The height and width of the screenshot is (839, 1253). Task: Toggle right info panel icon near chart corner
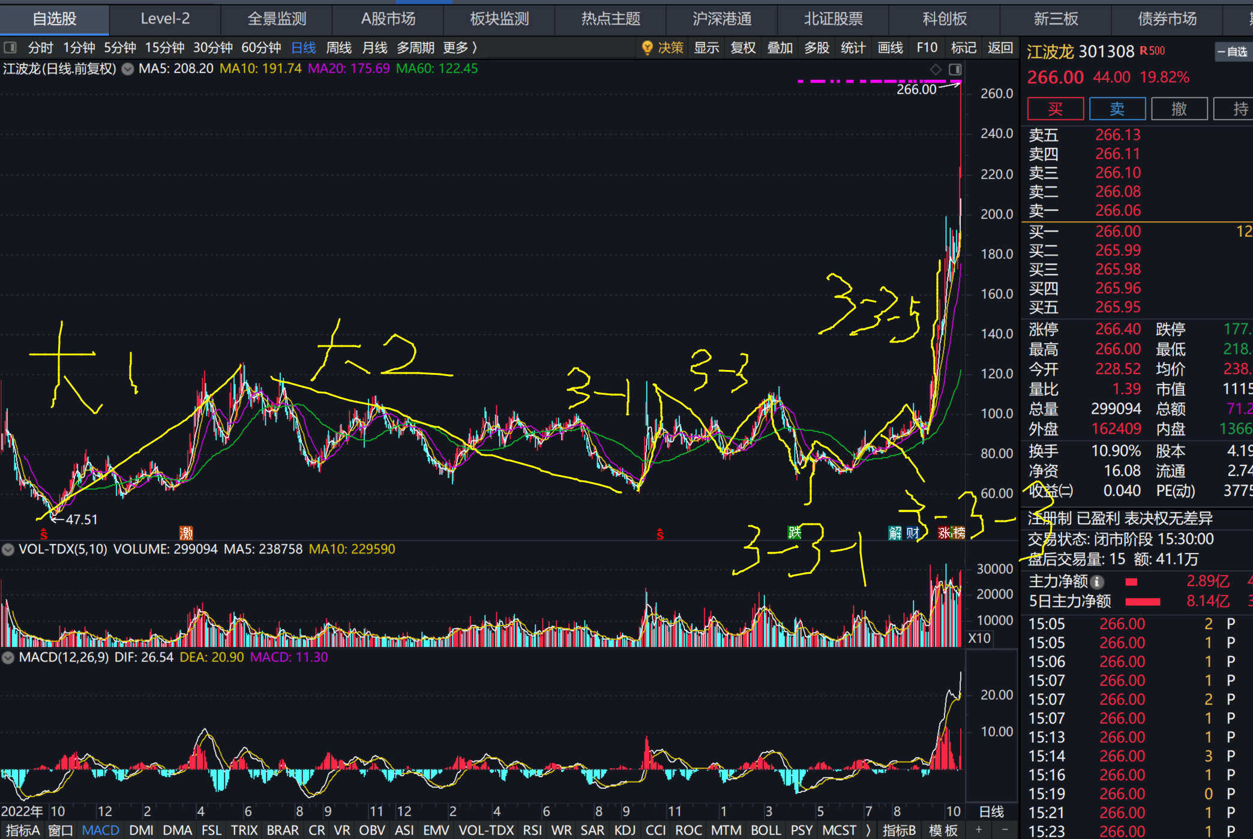[955, 70]
